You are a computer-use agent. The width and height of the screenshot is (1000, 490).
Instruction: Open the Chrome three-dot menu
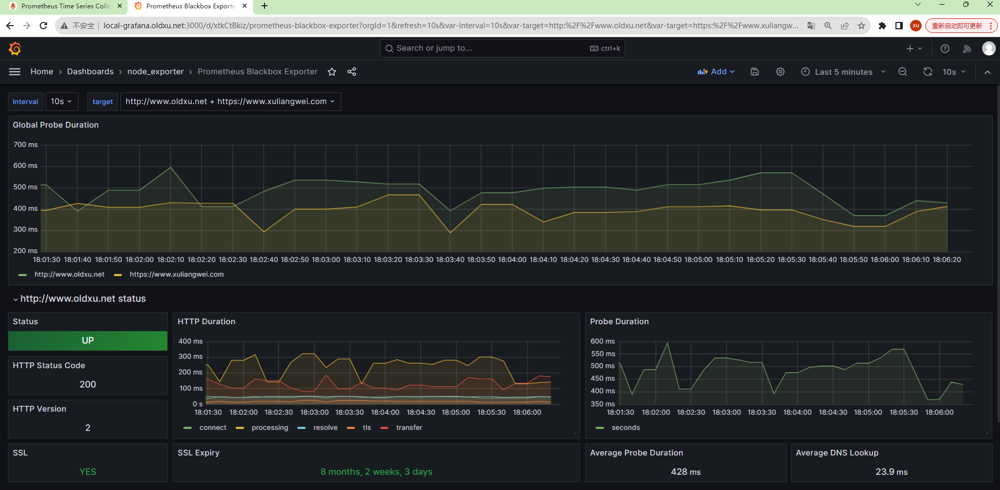coord(990,26)
